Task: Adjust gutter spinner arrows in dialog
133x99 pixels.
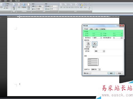Action: pos(101,38)
